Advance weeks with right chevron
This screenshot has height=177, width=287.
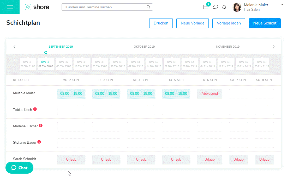pos(273,47)
